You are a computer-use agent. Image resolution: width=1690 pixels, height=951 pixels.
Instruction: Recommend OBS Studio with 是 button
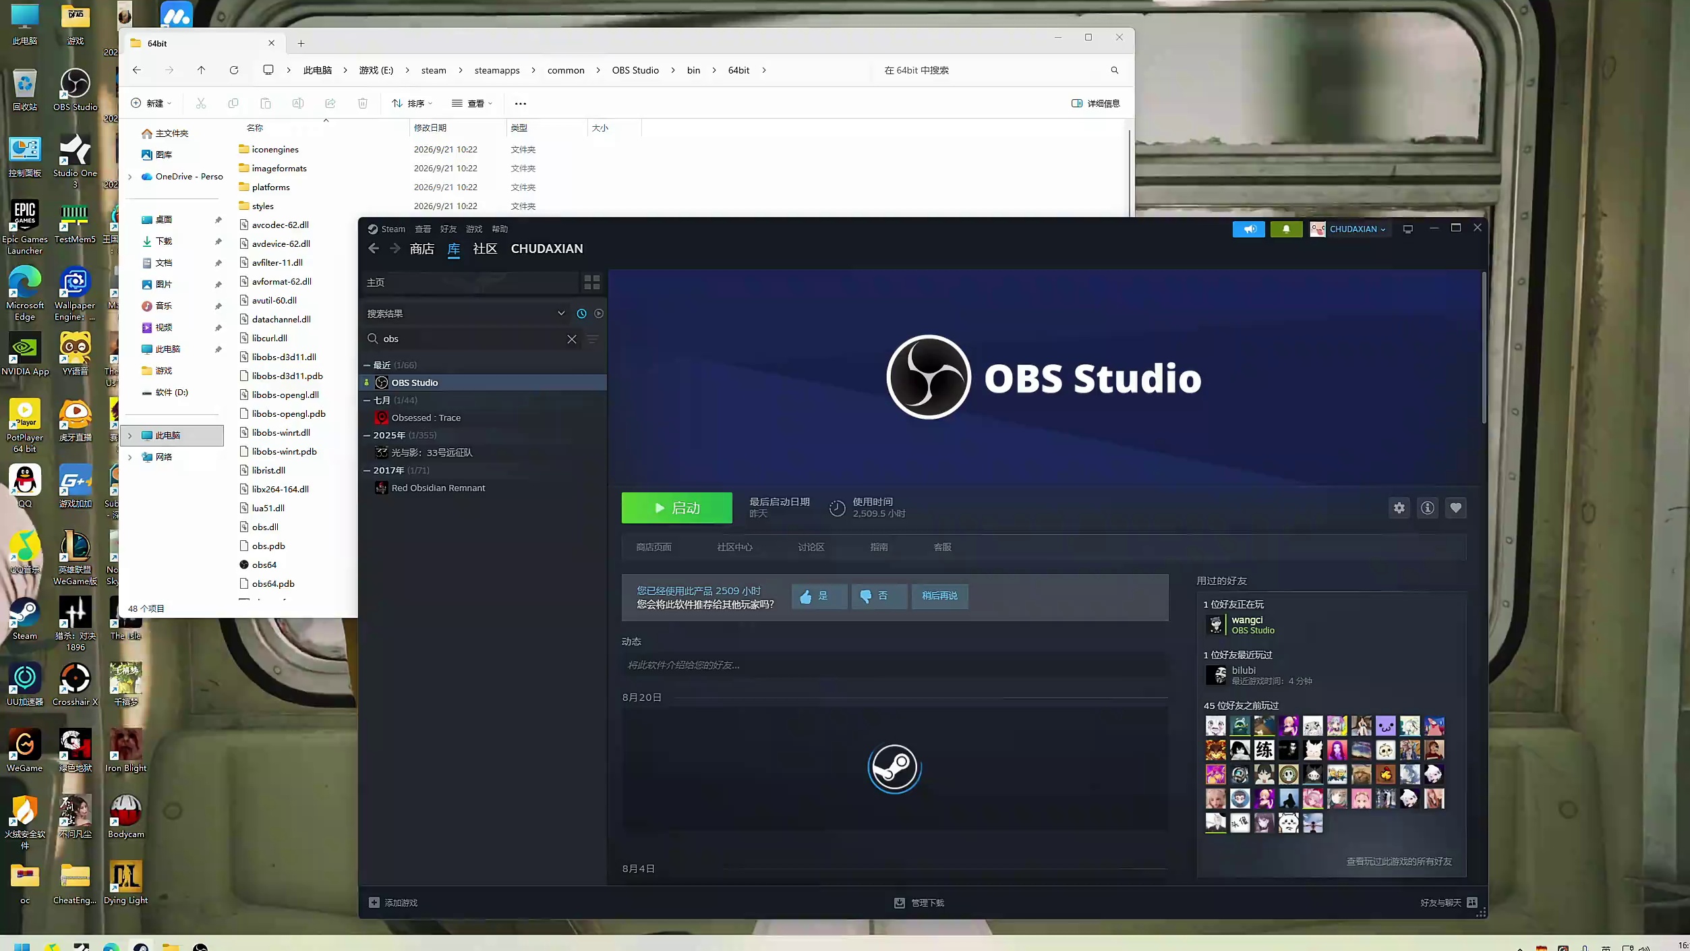pyautogui.click(x=819, y=596)
